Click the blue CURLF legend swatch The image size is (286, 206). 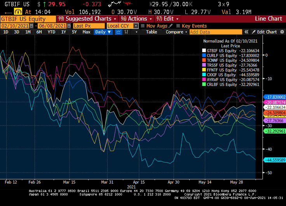(204, 55)
